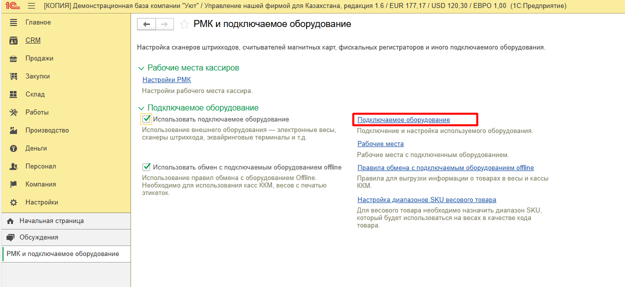Open Правила обмена с подключаемым оборудованием offline

445,168
